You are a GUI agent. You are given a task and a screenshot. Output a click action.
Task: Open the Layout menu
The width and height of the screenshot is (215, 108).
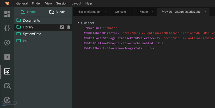[76, 4]
